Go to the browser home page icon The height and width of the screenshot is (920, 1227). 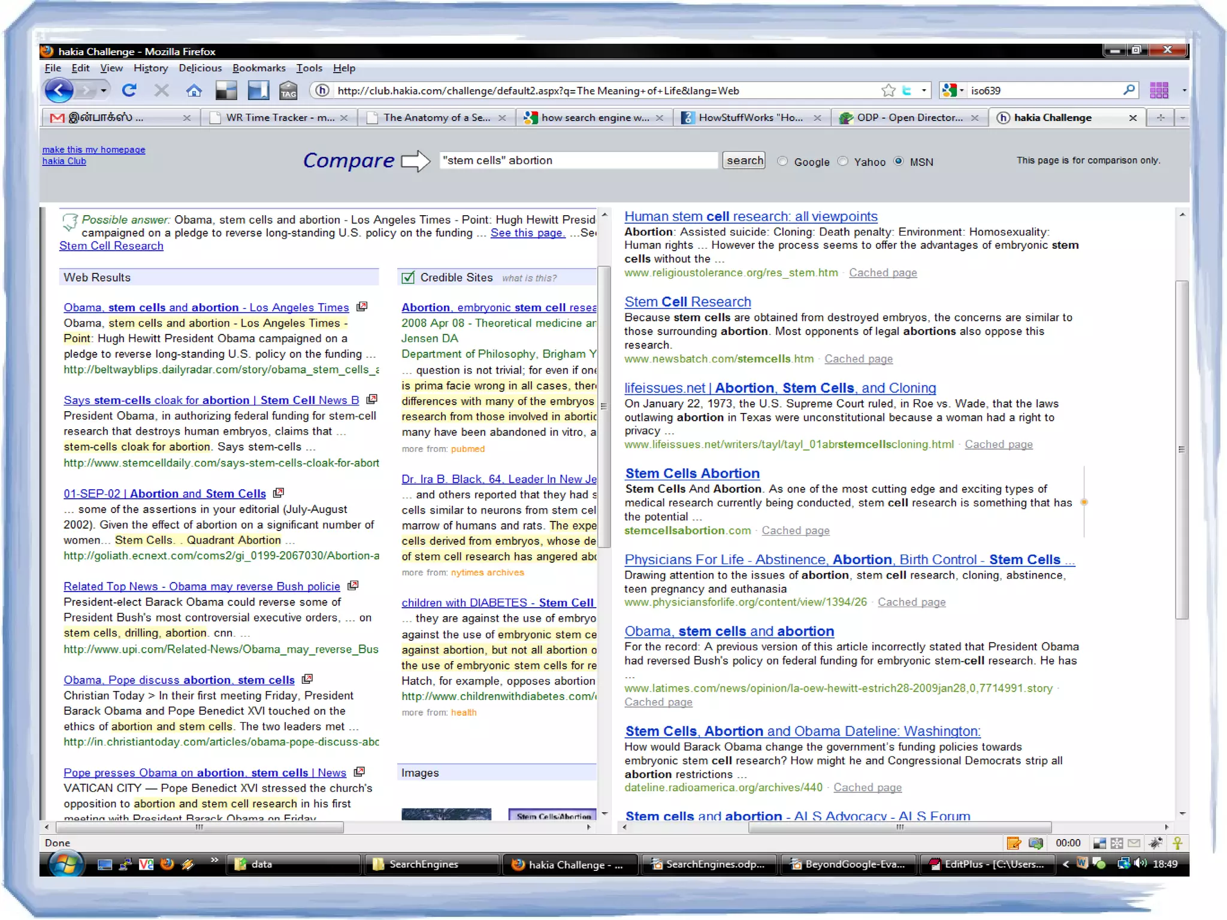tap(194, 91)
